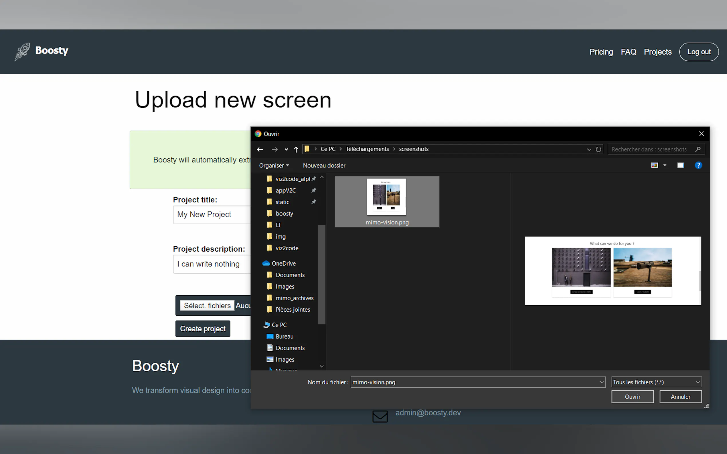Expand the Organiser menu
Screen dimensions: 727x454
pos(274,166)
